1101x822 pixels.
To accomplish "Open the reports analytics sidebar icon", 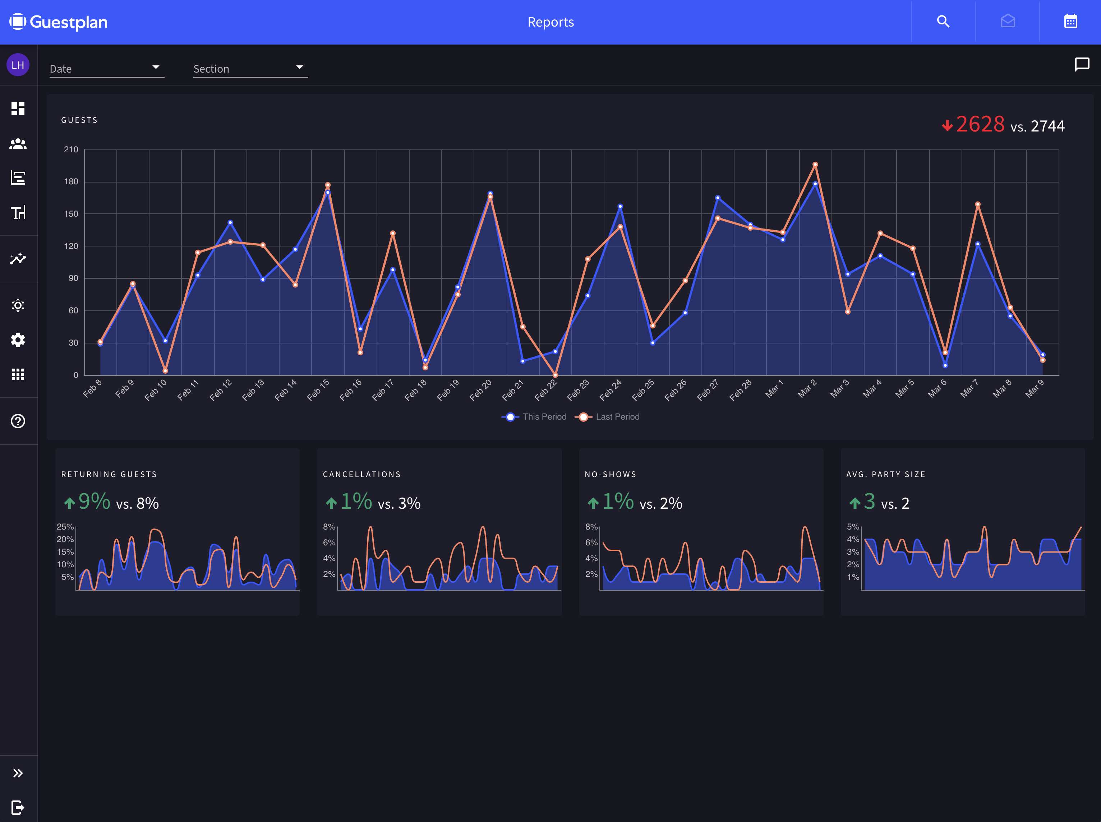I will point(18,259).
